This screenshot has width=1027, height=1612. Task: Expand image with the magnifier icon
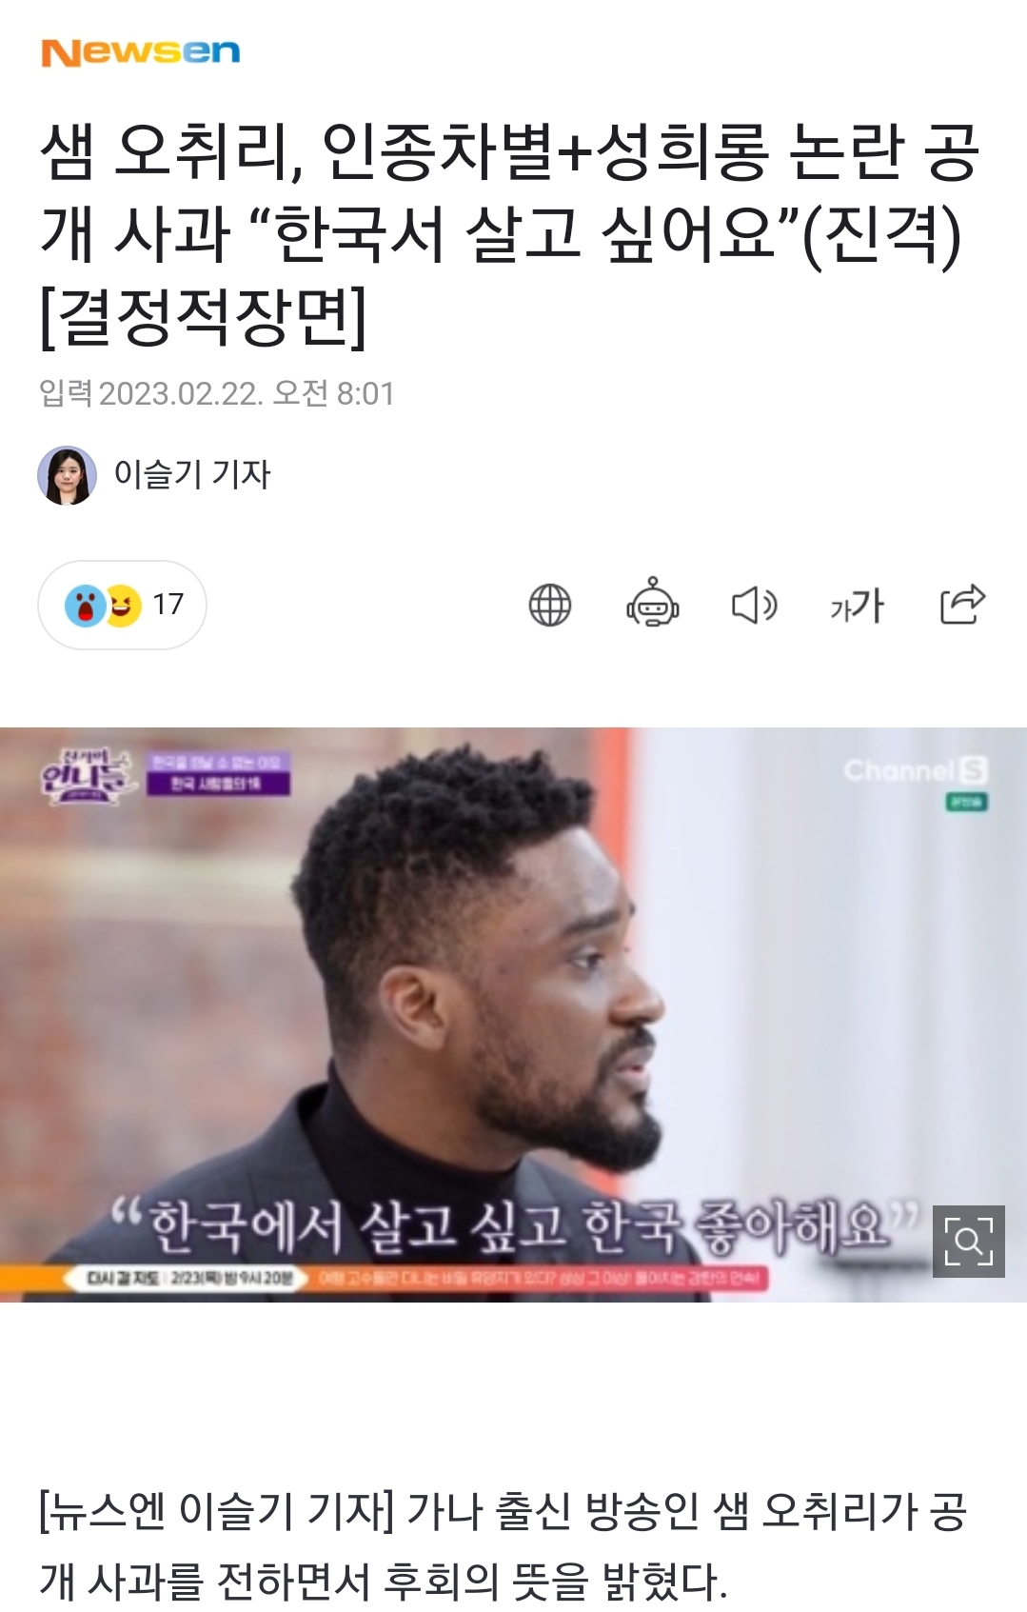coord(968,1241)
